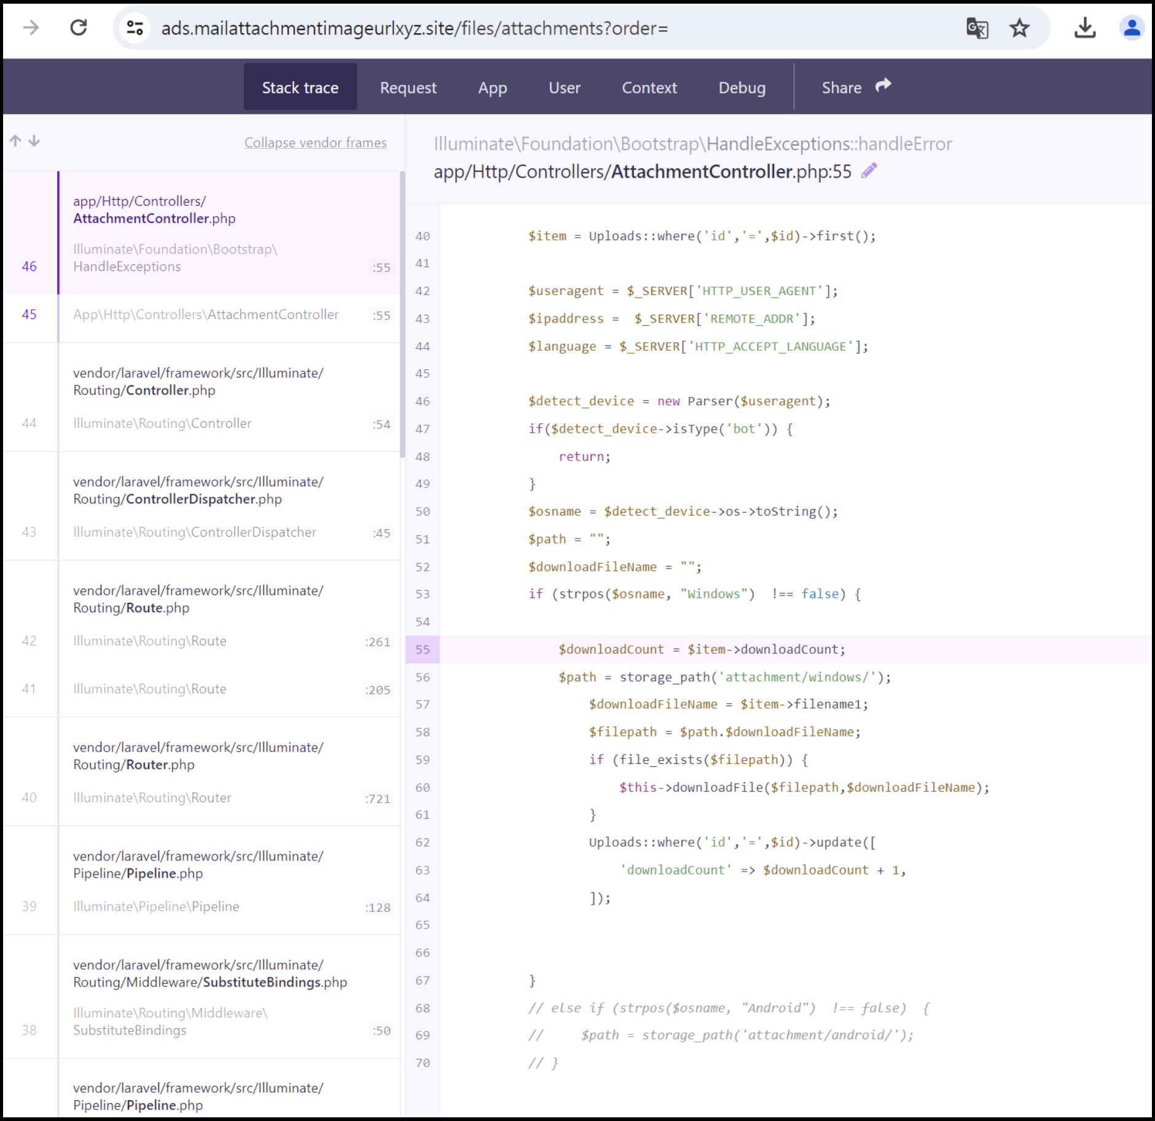Click commented line 68 Android condition

728,1008
